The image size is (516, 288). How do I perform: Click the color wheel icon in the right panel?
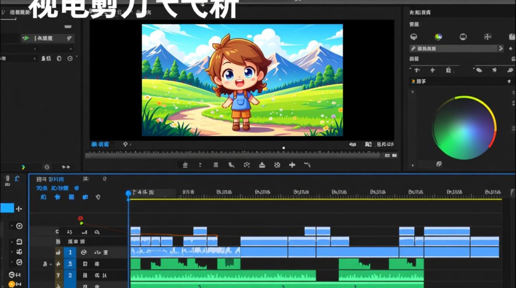pos(438,37)
